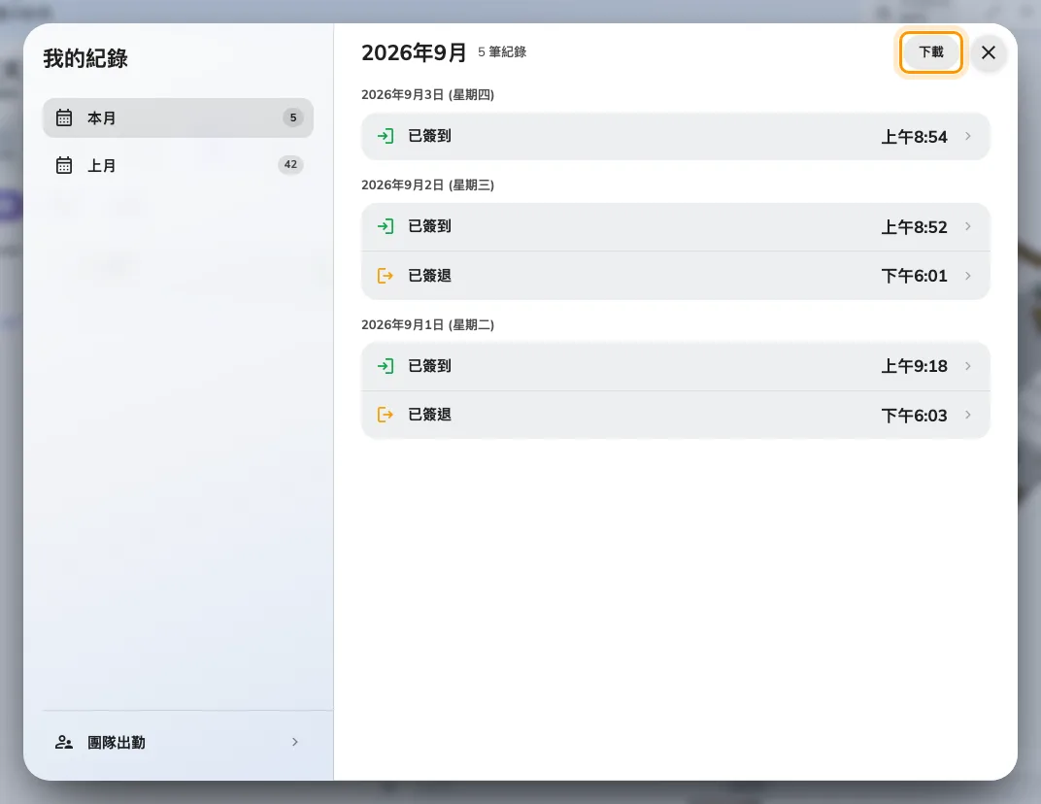Click the sign-in icon on 上午8:54 row

click(x=386, y=136)
